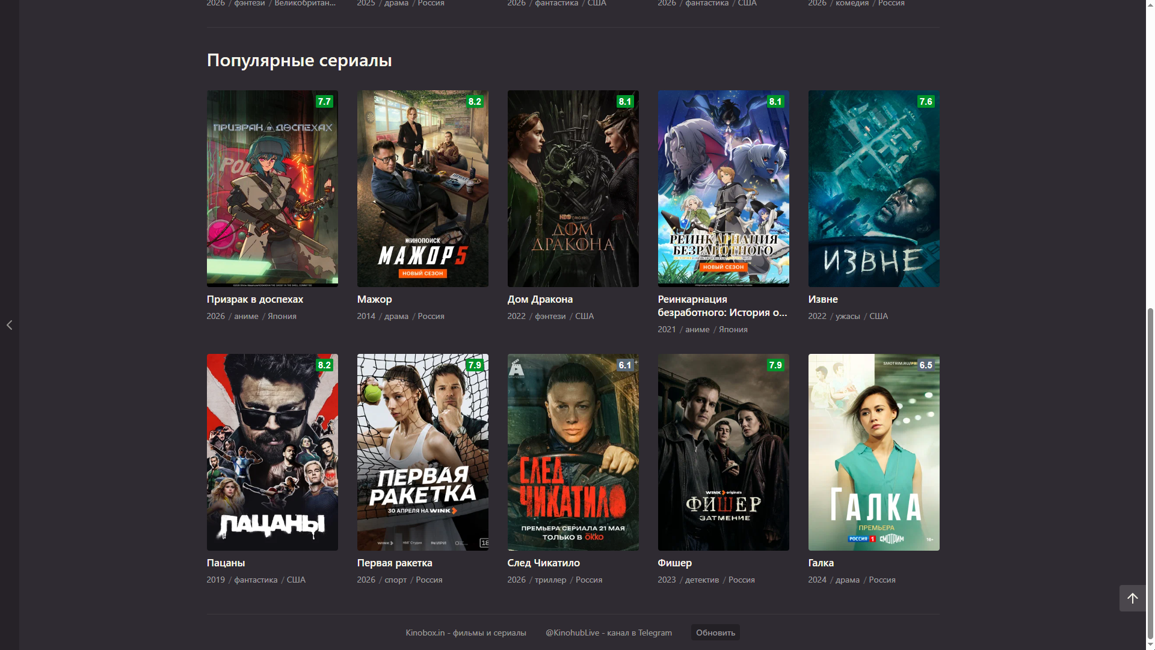
Task: Click the Обновить button in footer
Action: [x=716, y=633]
